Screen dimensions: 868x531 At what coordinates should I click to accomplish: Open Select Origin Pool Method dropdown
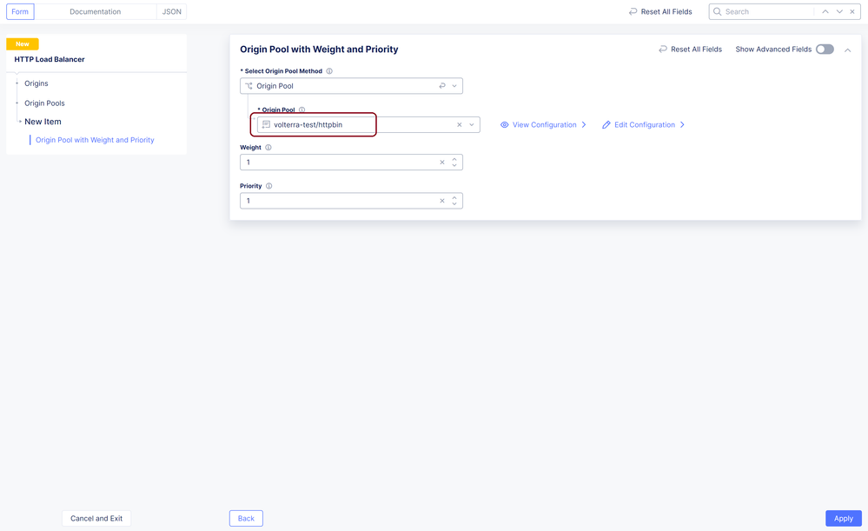(454, 86)
